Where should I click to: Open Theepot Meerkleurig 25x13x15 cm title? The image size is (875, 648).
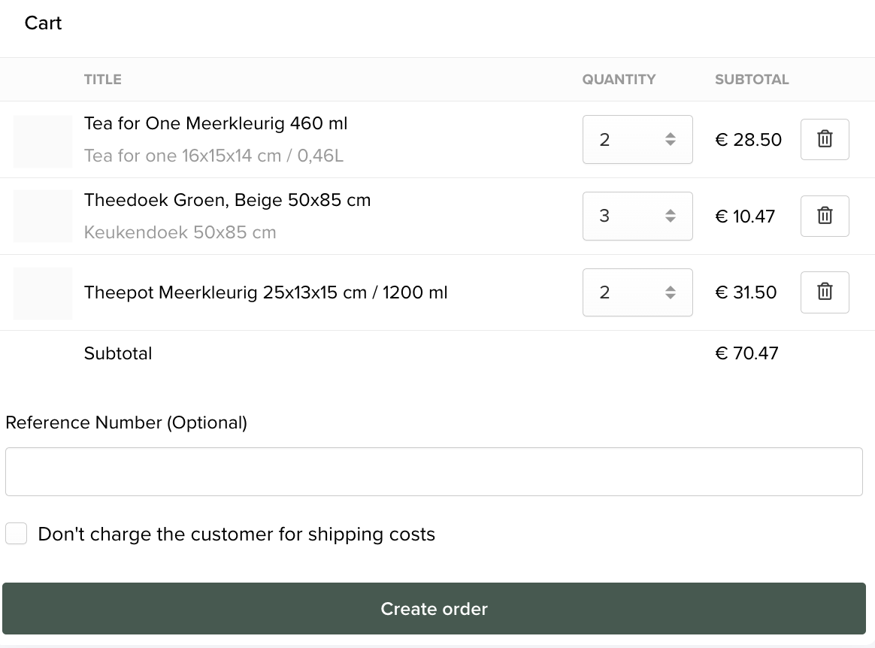(265, 292)
